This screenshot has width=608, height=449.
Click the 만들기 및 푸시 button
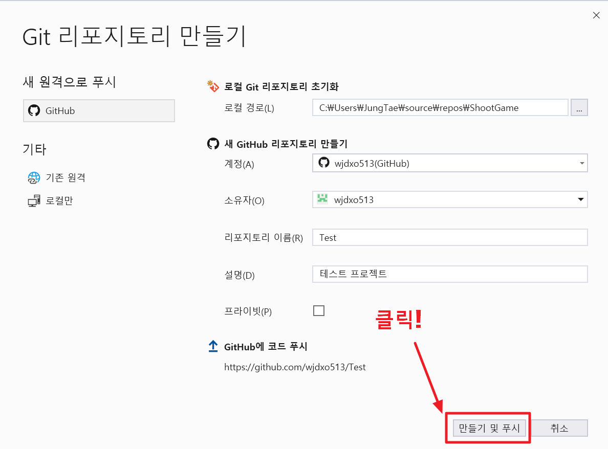coord(489,428)
